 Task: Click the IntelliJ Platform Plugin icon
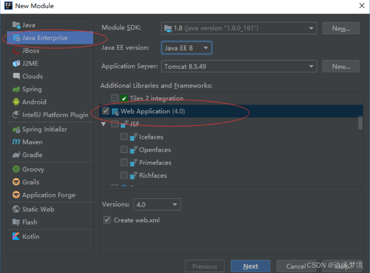tap(16, 115)
